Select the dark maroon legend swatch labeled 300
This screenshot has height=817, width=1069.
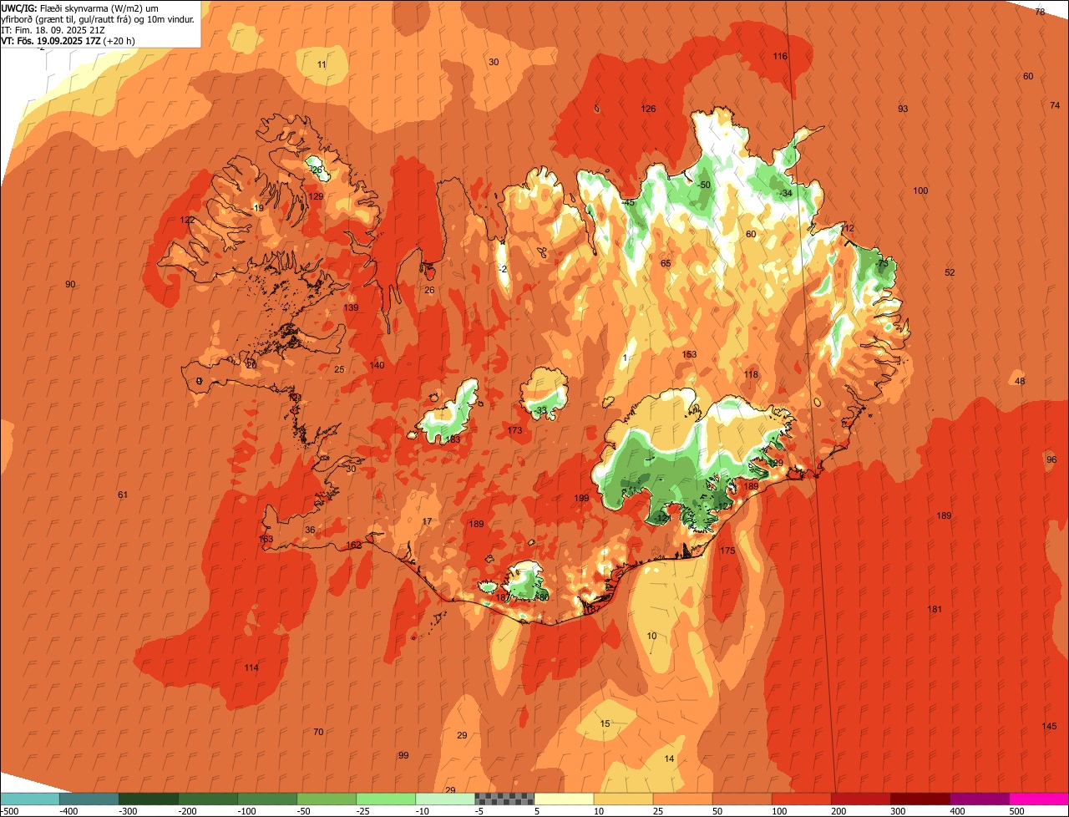(920, 799)
